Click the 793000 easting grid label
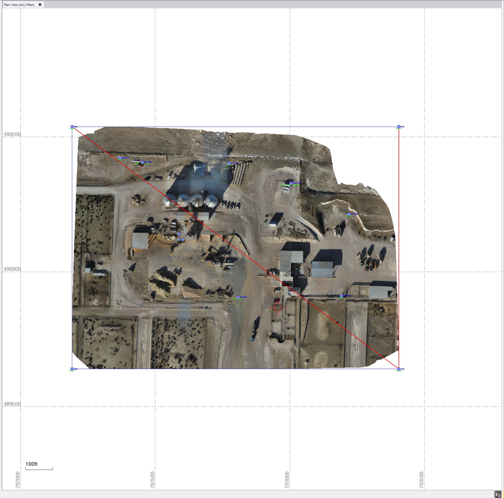The image size is (504, 498). (287, 480)
